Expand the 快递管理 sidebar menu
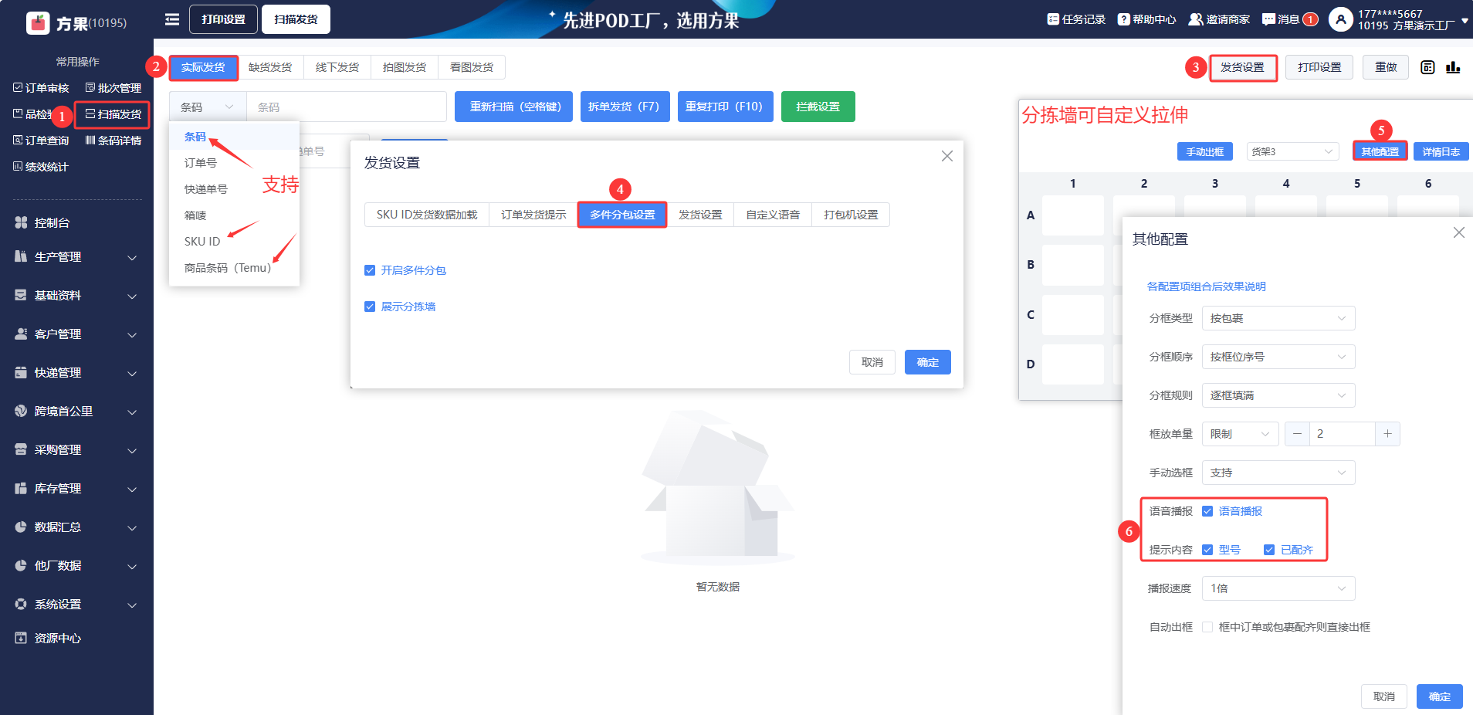Viewport: 1473px width, 715px height. click(76, 373)
